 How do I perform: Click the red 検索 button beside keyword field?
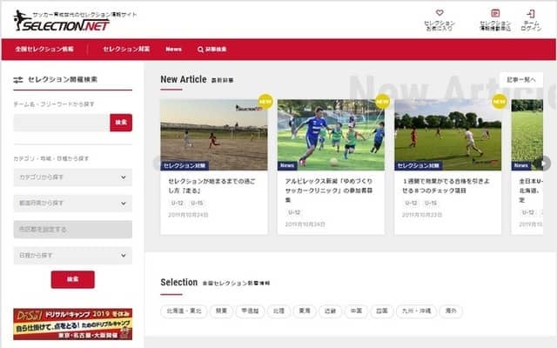[x=121, y=123]
